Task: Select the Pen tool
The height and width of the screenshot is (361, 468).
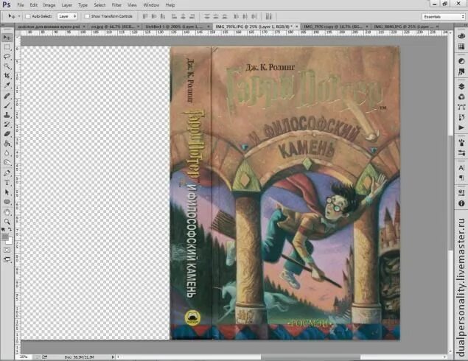Action: (x=7, y=172)
